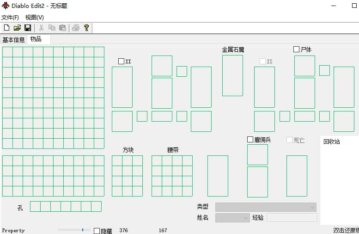This screenshot has height=234, width=359.
Task: Open the 文件(F) menu
Action: [x=10, y=18]
